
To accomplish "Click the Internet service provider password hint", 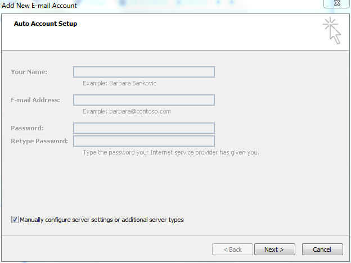I will (171, 152).
